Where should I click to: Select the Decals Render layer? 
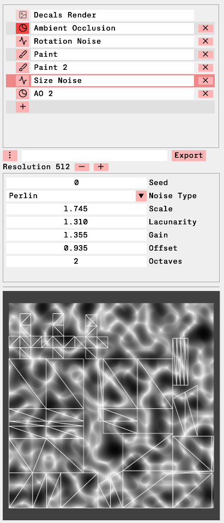(x=112, y=15)
